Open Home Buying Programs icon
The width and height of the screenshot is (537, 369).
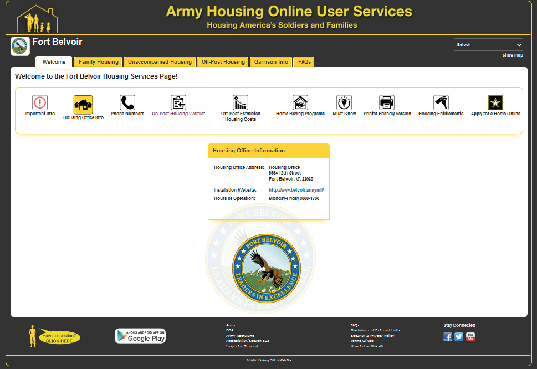tap(300, 102)
